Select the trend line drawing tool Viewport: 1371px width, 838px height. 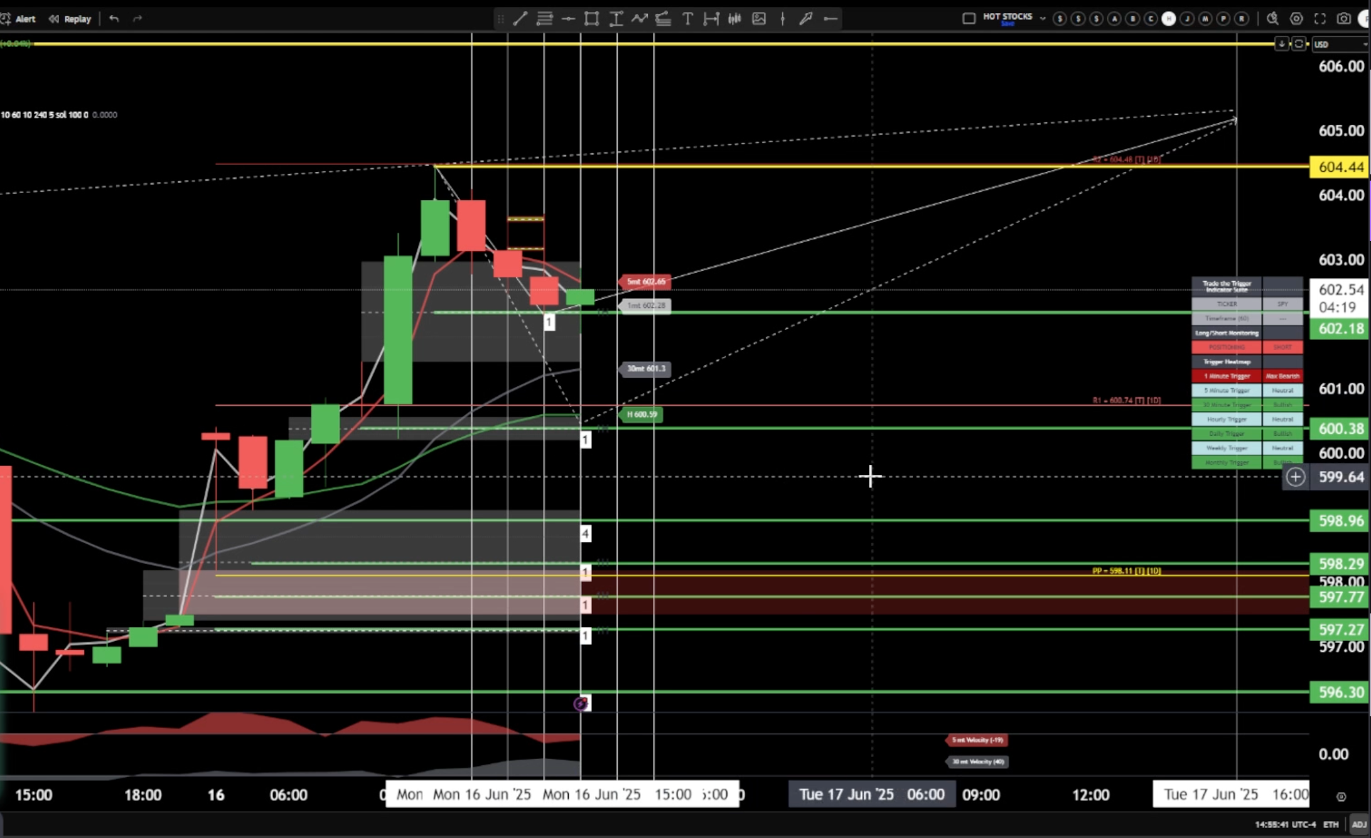coord(520,19)
